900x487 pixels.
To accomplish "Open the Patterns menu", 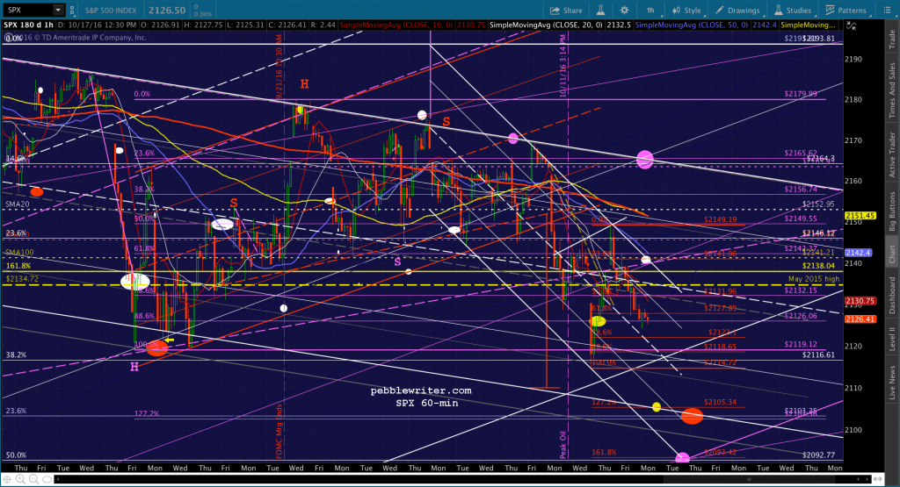I will click(x=846, y=11).
